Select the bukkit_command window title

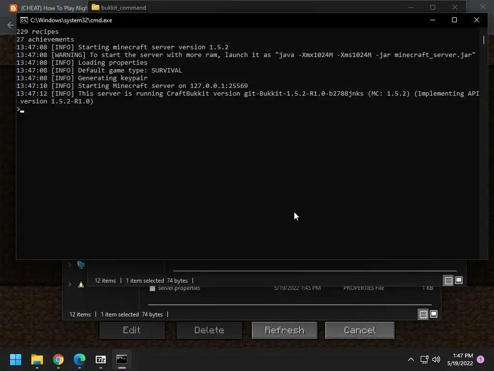(123, 8)
